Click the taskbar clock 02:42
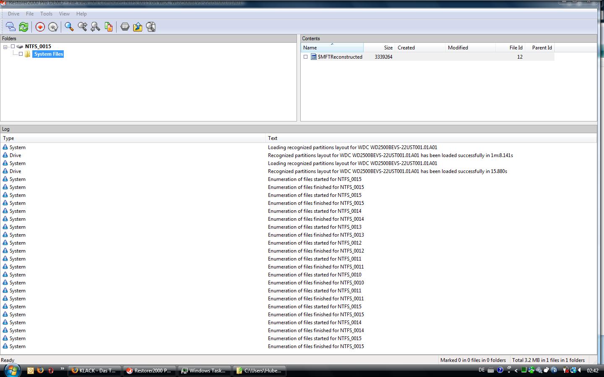604x377 pixels. click(593, 371)
